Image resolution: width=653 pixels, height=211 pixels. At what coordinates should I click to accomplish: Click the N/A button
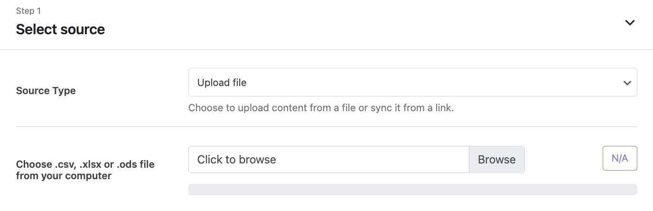619,159
